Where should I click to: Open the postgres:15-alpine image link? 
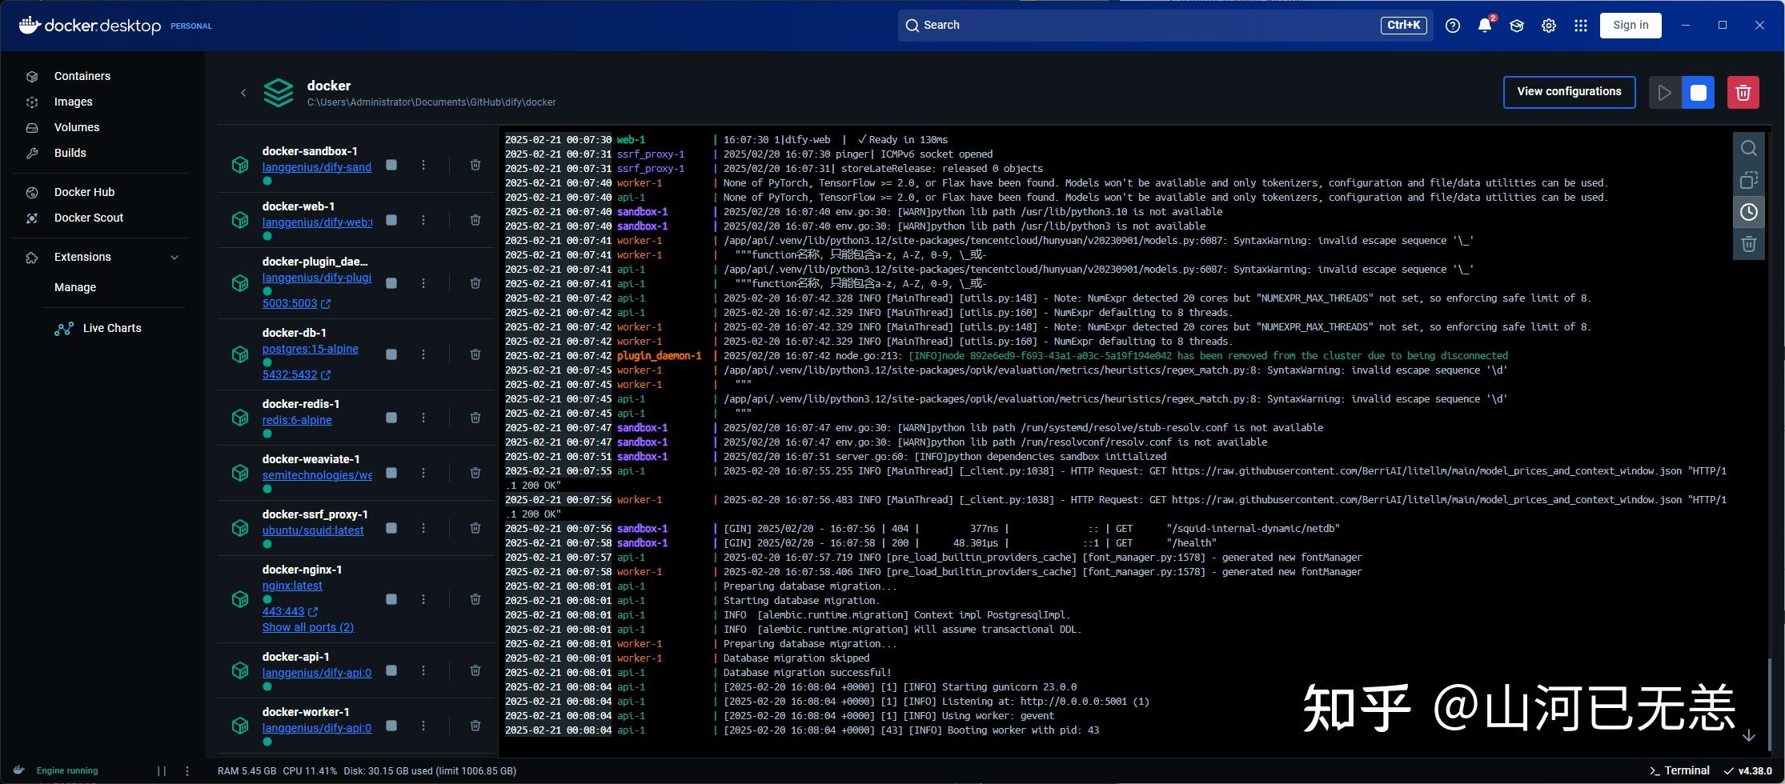click(310, 349)
